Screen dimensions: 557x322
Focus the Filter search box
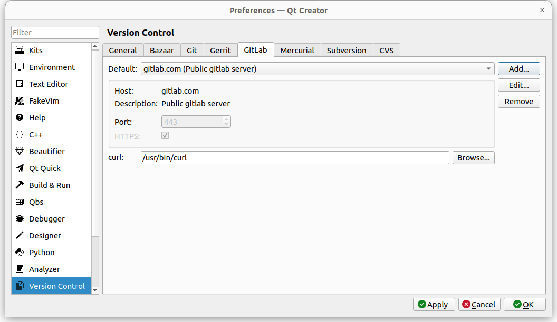coord(55,33)
